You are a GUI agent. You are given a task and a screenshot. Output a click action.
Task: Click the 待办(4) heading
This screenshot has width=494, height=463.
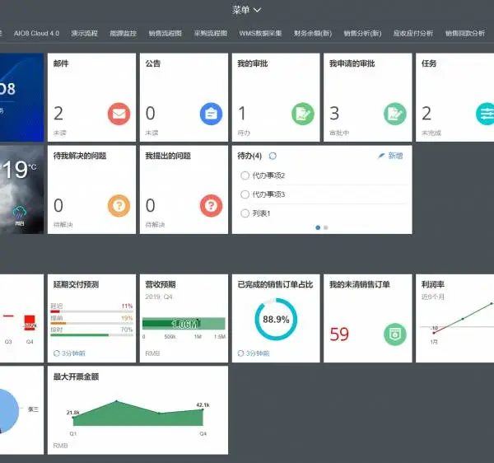pyautogui.click(x=249, y=156)
